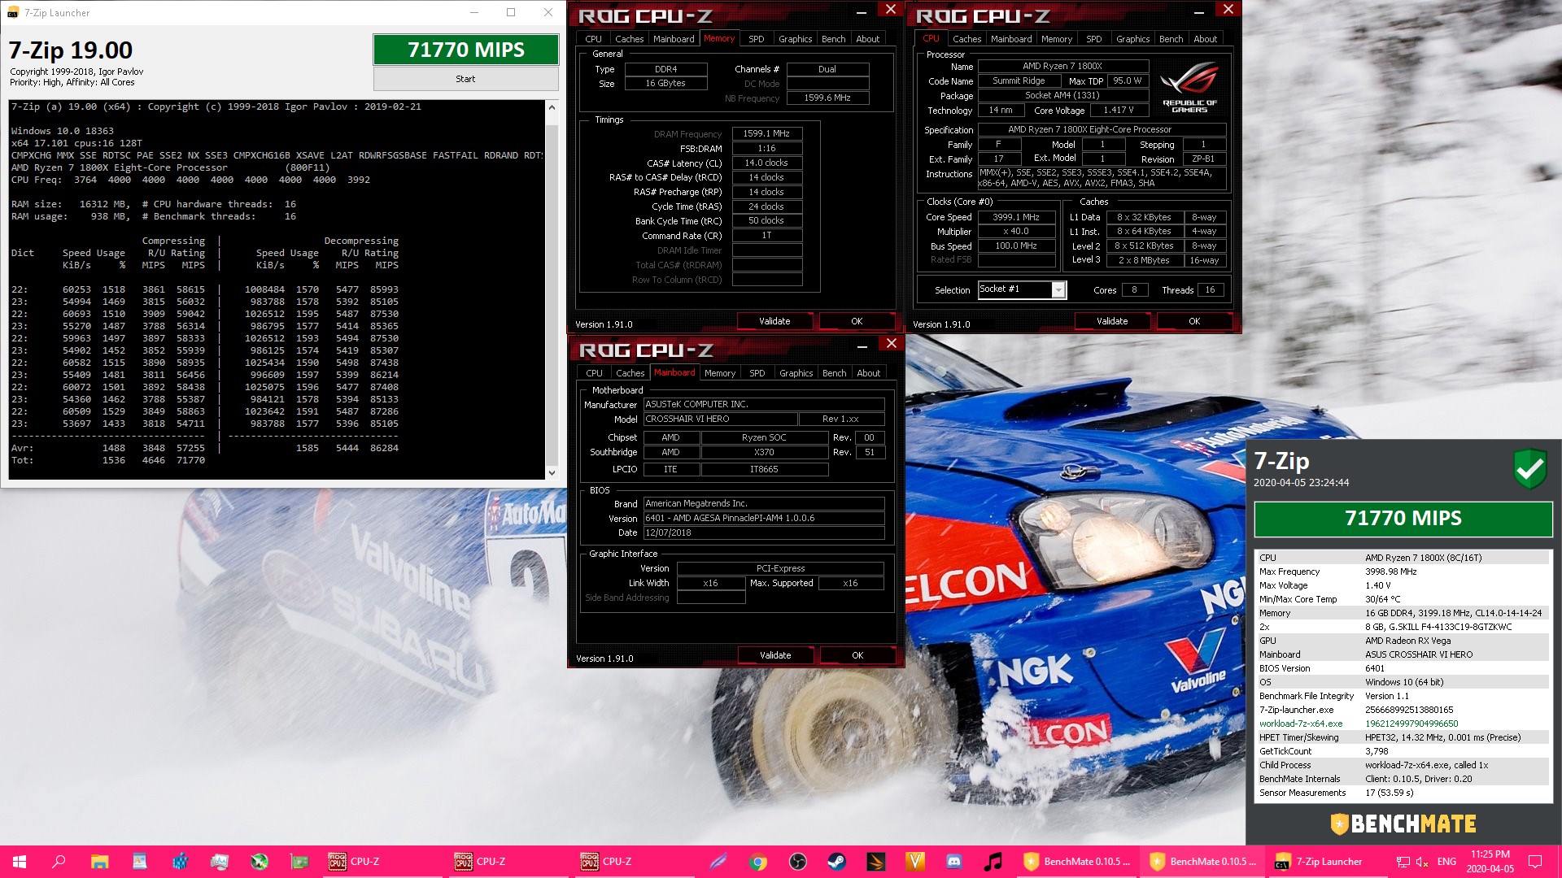1562x878 pixels.
Task: Open the purple feather app in taskbar
Action: pos(718,862)
